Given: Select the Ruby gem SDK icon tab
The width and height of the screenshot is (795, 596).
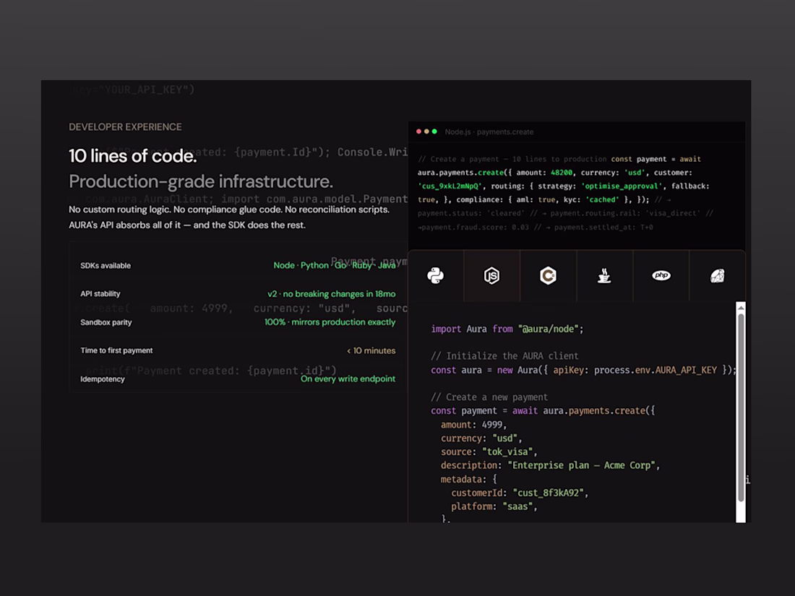Looking at the screenshot, I should (718, 276).
